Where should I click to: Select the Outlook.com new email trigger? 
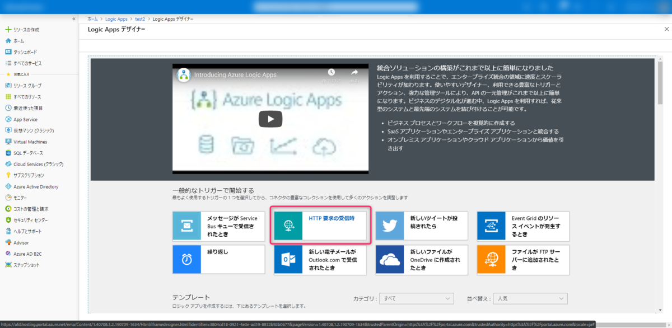320,260
